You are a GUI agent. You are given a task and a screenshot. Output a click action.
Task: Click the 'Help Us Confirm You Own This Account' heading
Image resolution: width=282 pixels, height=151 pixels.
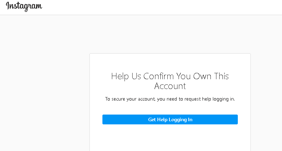(x=170, y=81)
